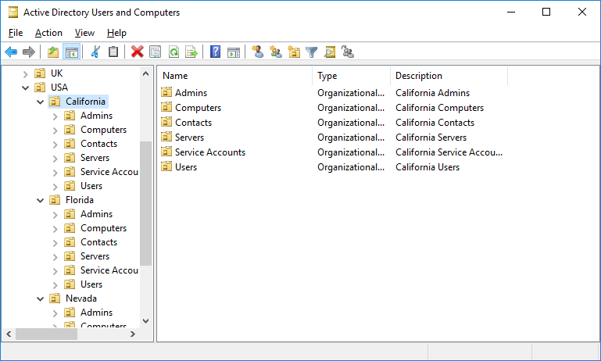Toggle the console tree pane icon
Image resolution: width=601 pixels, height=361 pixels.
point(72,52)
